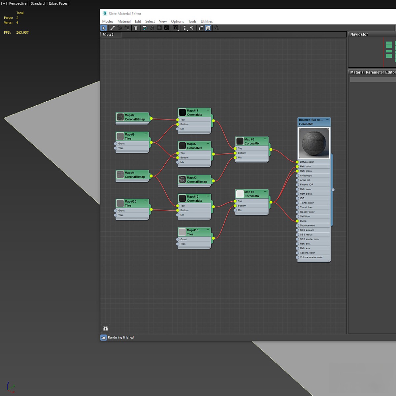This screenshot has height=396, width=396.
Task: Open the Utilities menu
Action: [x=207, y=21]
